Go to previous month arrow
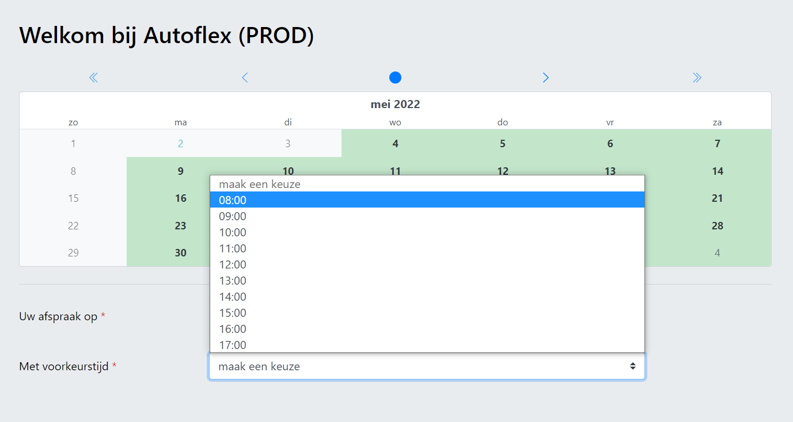Viewport: 793px width, 422px height. tap(245, 78)
